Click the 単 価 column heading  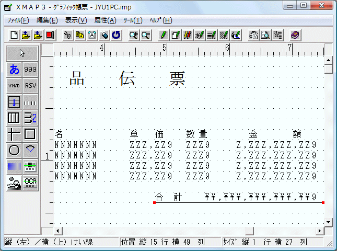tap(147, 134)
